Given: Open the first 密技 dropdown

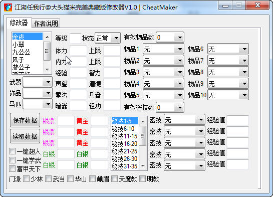Looking at the screenshot, I should point(184,120).
